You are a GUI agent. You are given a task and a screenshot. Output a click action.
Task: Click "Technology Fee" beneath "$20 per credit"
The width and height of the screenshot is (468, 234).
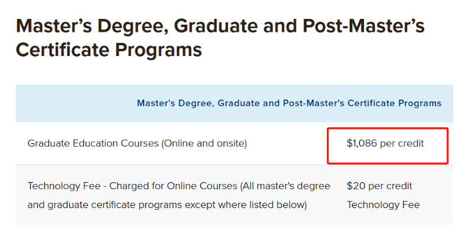pyautogui.click(x=383, y=205)
